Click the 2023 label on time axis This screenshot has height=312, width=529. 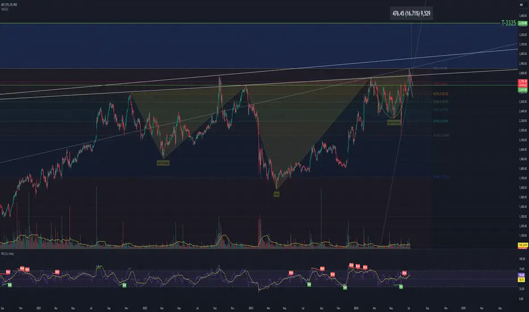pyautogui.click(x=251, y=308)
